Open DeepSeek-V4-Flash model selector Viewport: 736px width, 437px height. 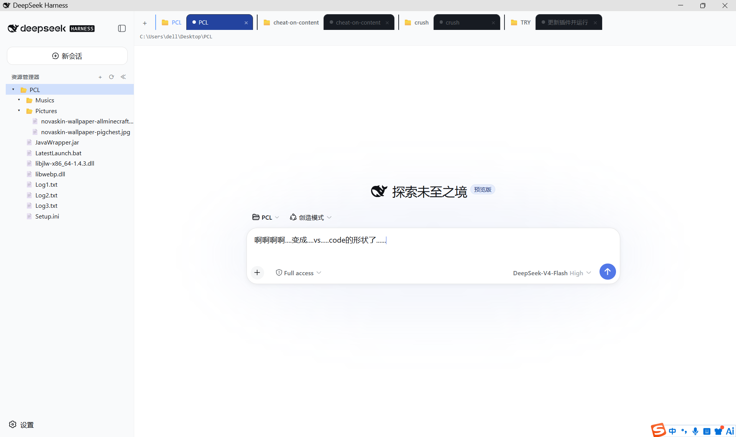click(552, 273)
